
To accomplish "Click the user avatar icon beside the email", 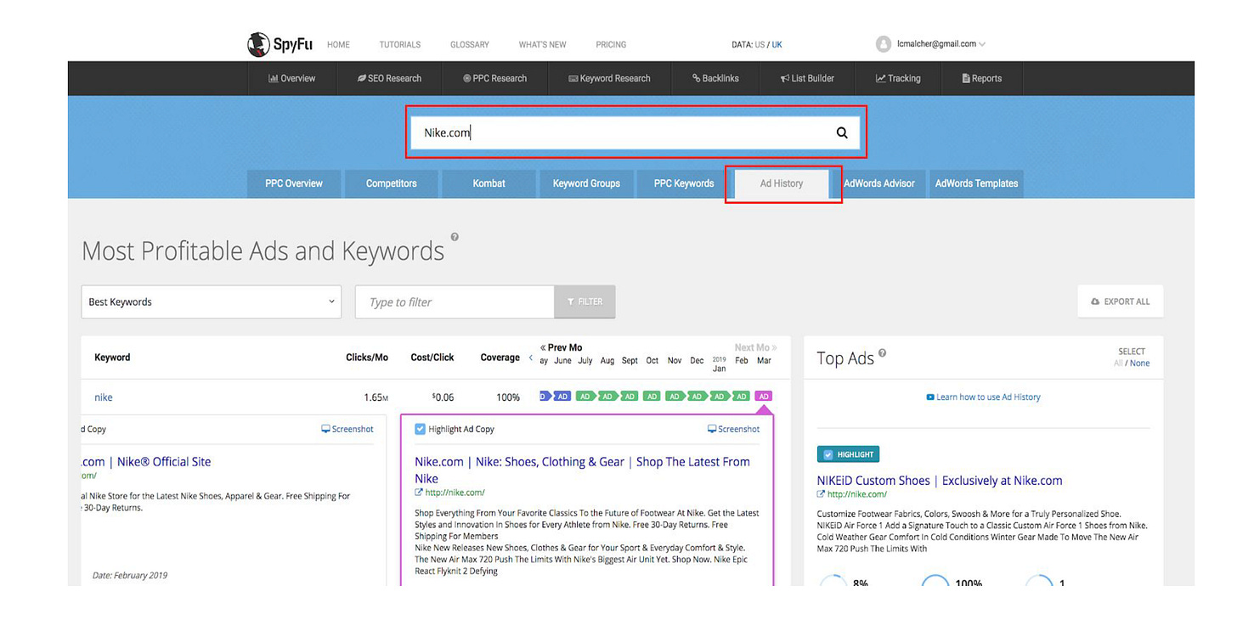I will (x=884, y=44).
